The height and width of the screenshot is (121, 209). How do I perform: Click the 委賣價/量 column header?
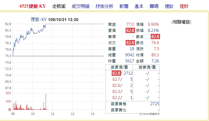(147, 67)
